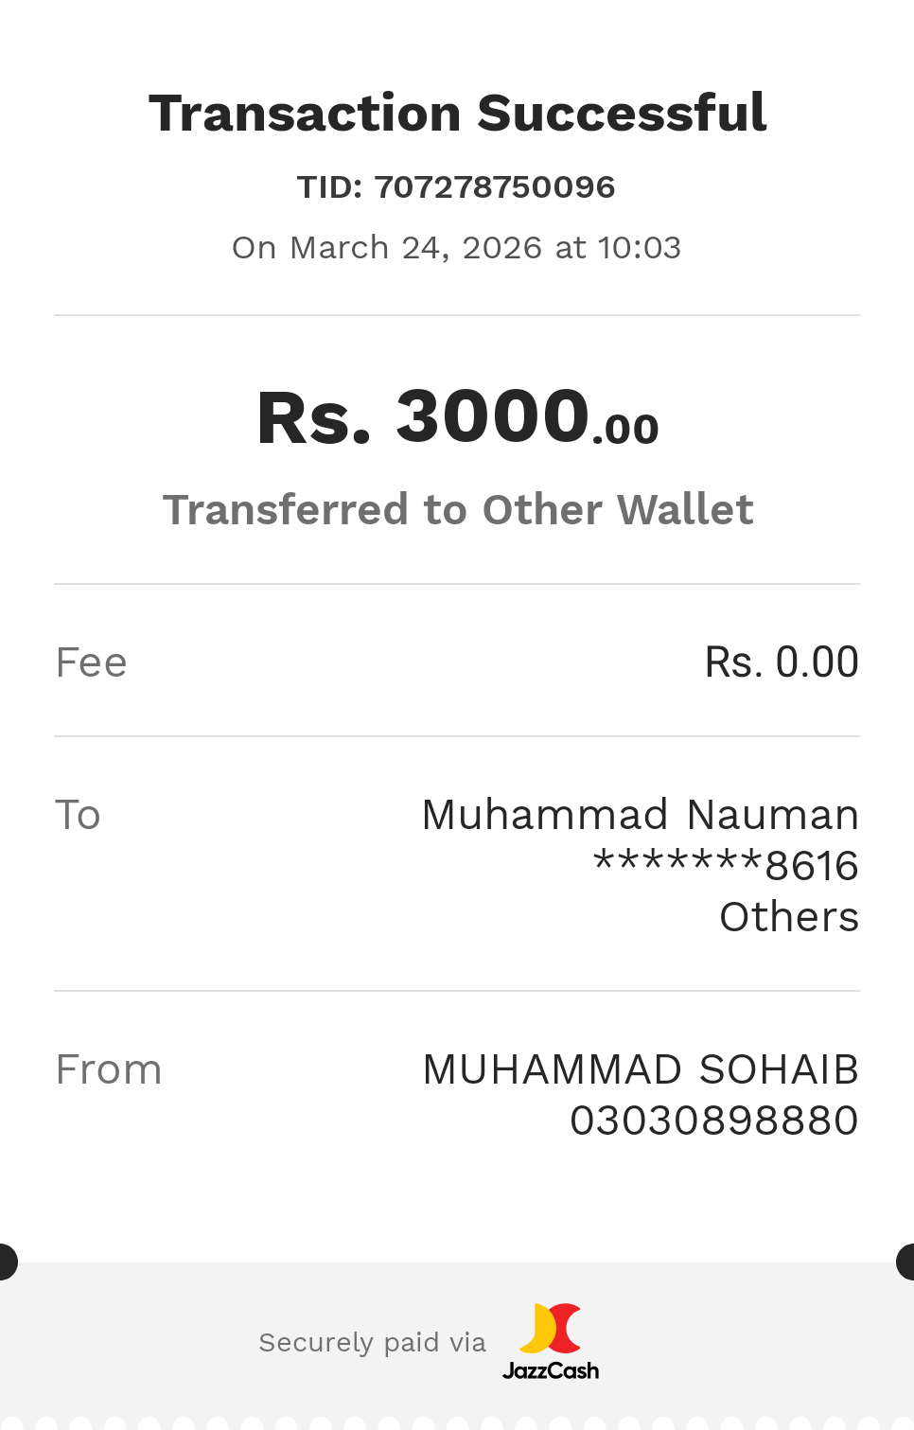This screenshot has width=914, height=1430.
Task: Click the JazzCash wordmark under the logo
Action: pyautogui.click(x=551, y=1370)
